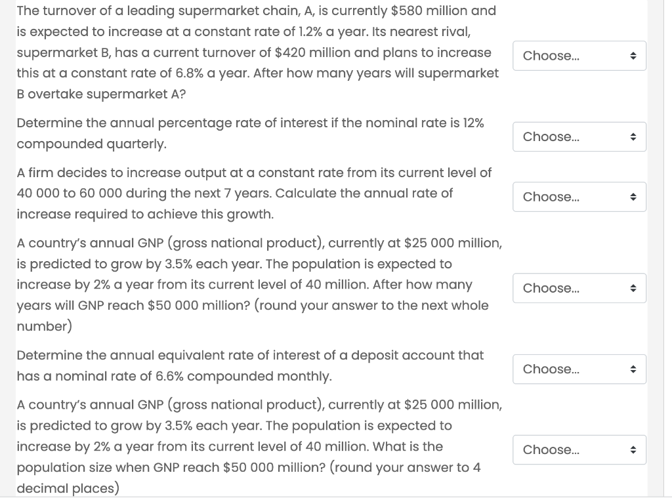Click the arrows icon on the deposit account dropdown

[633, 369]
